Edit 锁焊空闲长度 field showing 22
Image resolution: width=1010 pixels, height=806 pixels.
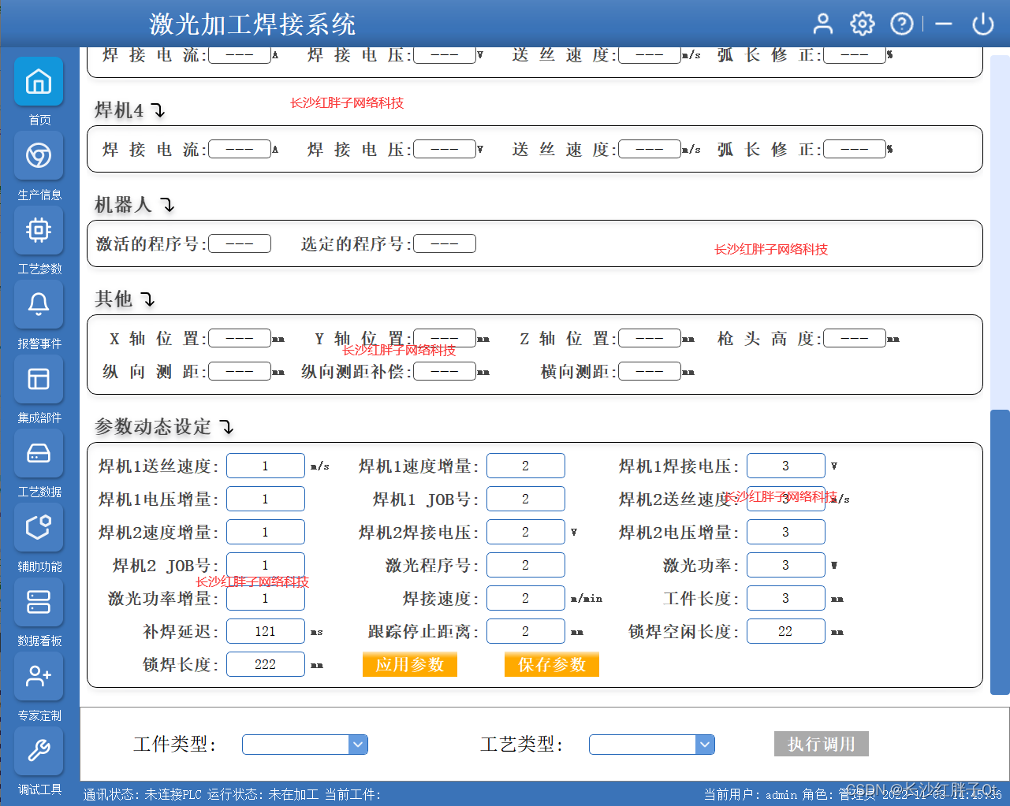[786, 631]
